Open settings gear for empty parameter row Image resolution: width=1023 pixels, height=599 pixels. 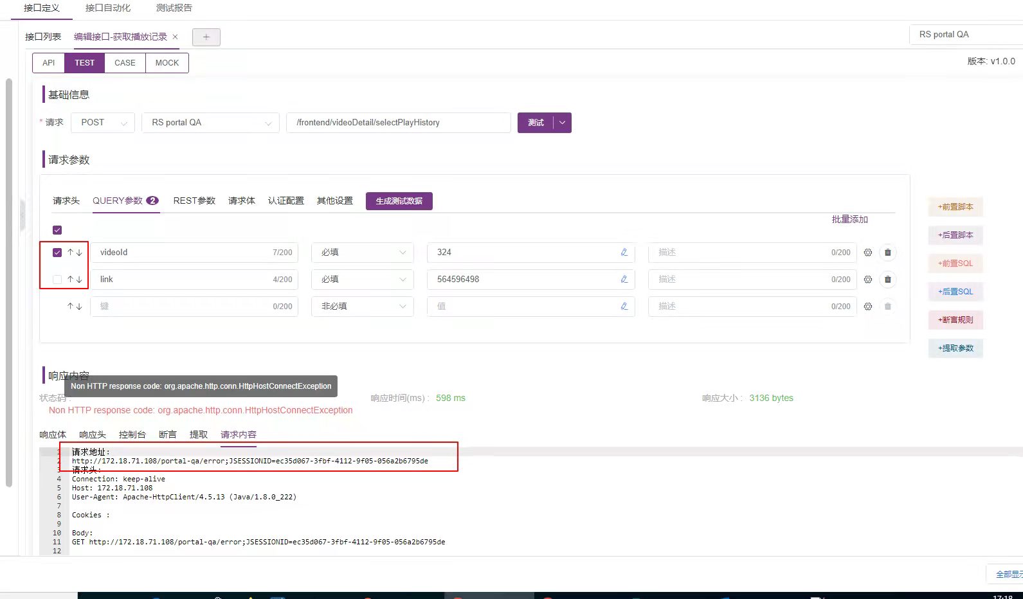867,307
